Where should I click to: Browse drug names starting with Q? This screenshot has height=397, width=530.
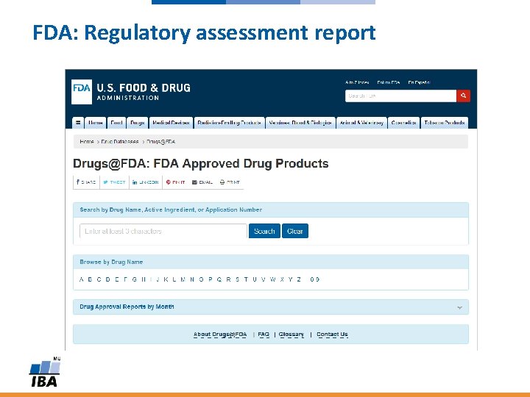click(219, 279)
